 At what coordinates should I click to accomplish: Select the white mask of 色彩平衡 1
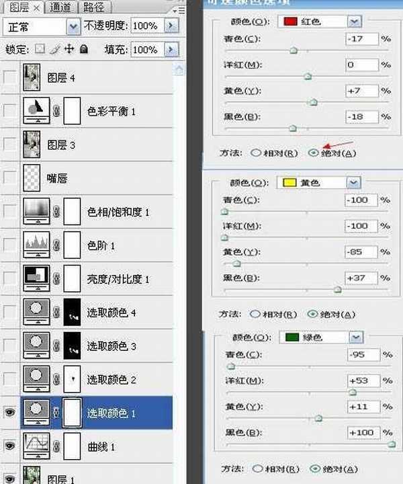72,111
